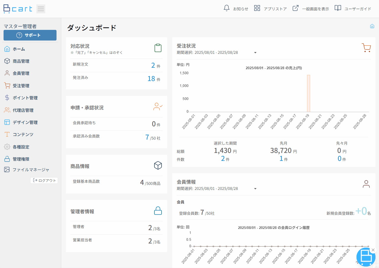Open the ユーザーガイド book icon

click(338, 8)
